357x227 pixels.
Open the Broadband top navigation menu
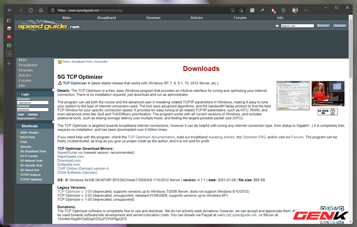(x=107, y=18)
